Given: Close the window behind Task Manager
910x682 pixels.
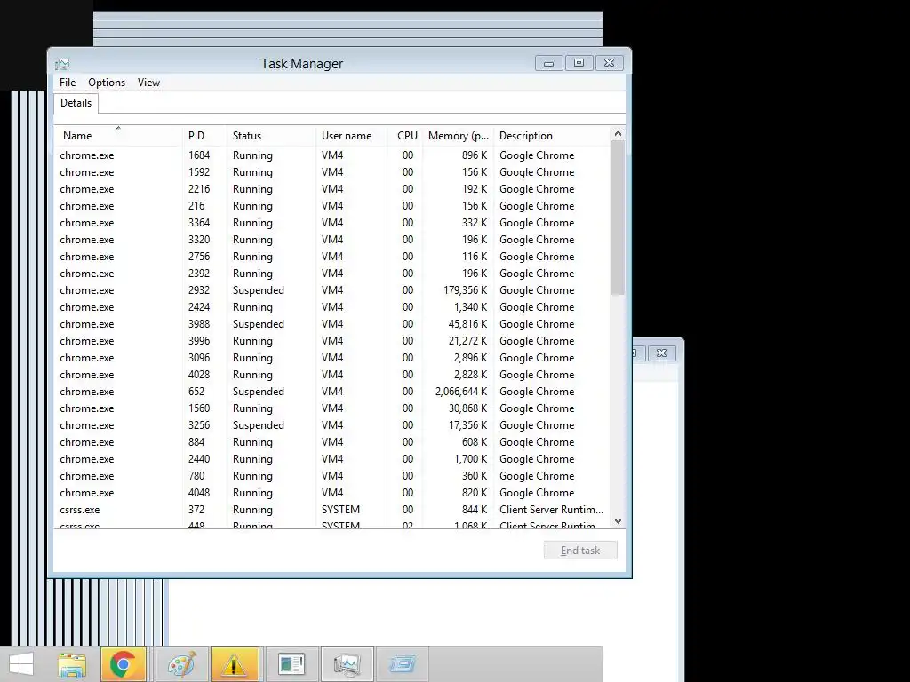Looking at the screenshot, I should 661,353.
